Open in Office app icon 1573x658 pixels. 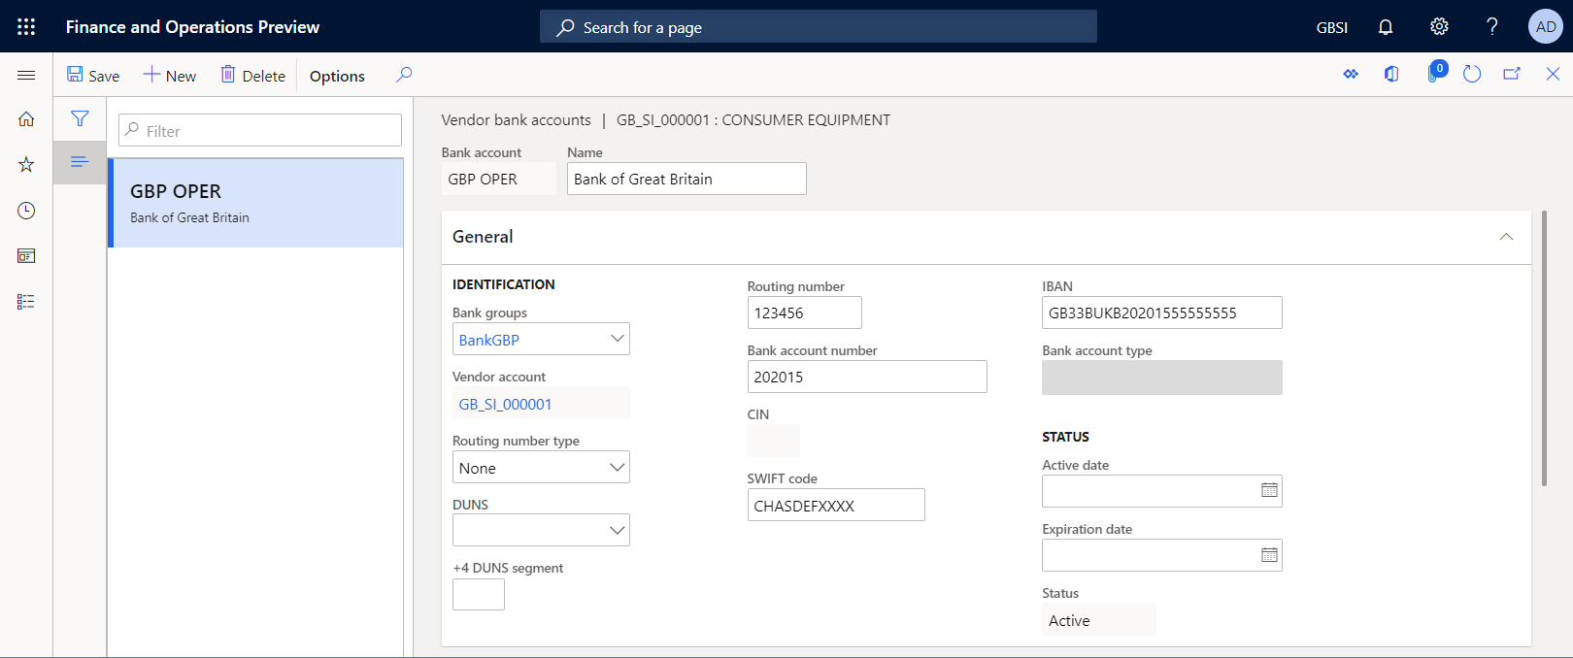[1391, 74]
